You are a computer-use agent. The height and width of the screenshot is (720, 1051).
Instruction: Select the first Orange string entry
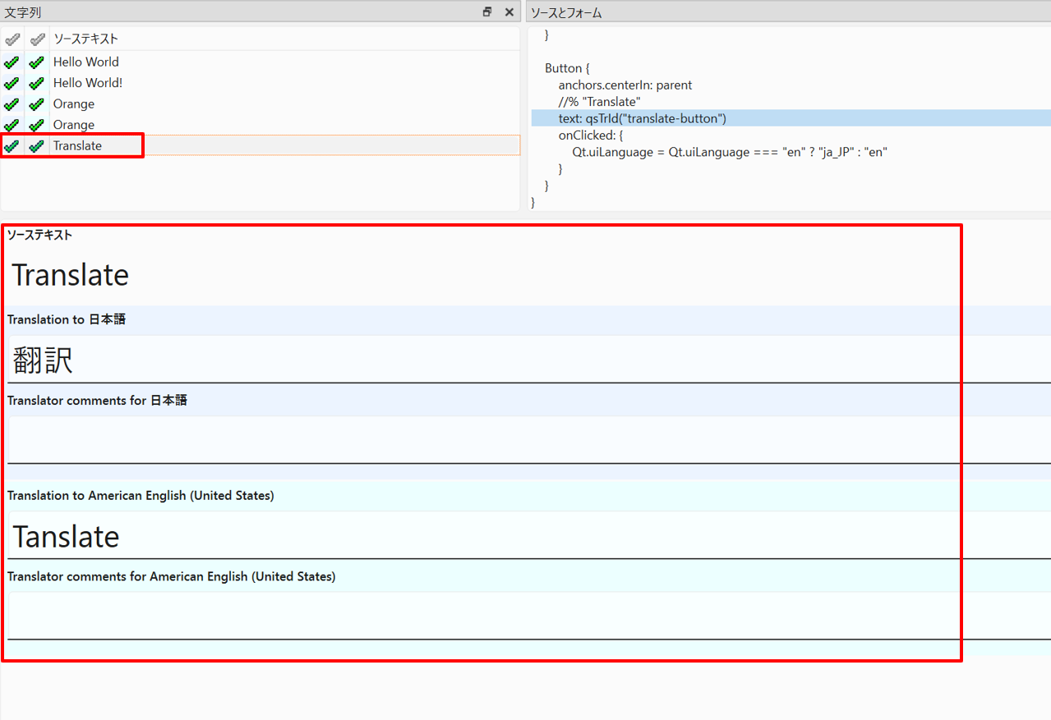coord(74,104)
